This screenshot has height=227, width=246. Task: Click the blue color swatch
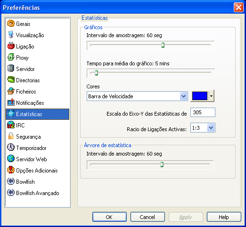[x=200, y=96]
